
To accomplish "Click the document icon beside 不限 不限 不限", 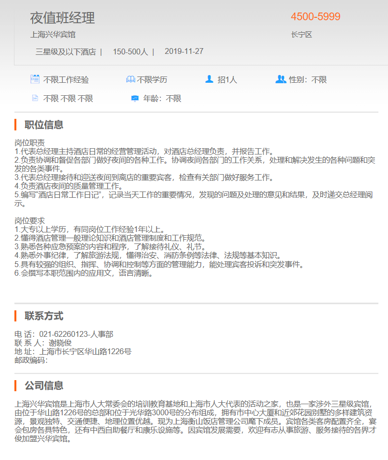I will click(35, 98).
